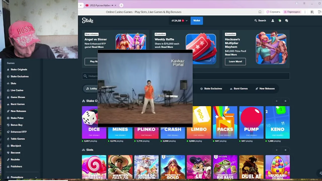Open the Sugar Rush slot
This screenshot has height=181, width=322.
[277, 167]
